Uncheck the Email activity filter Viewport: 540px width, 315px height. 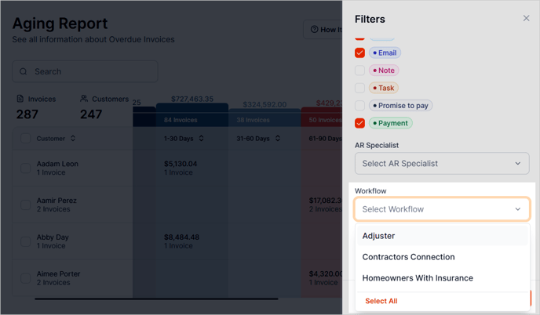tap(359, 52)
